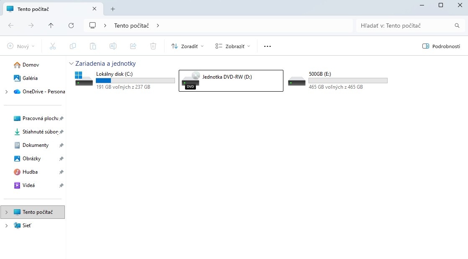Click the Copy icon in toolbar
This screenshot has width=468, height=259.
point(73,46)
